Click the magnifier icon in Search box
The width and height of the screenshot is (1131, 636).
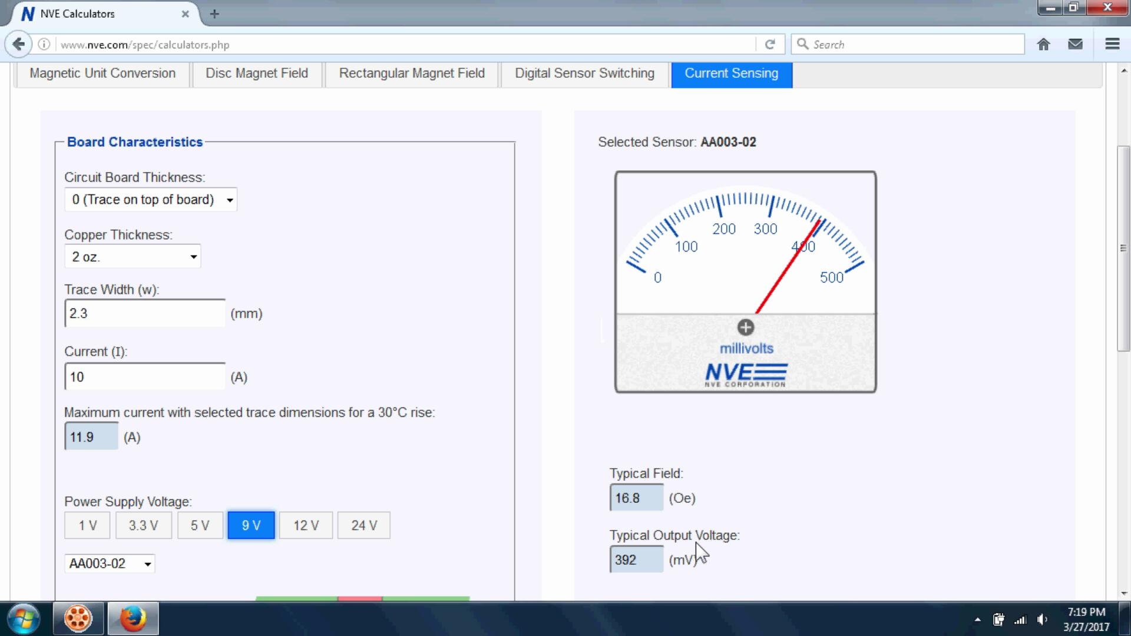click(x=802, y=44)
